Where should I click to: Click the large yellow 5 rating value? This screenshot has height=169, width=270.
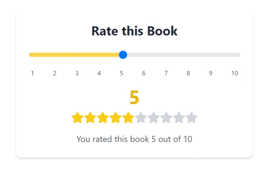tap(134, 97)
